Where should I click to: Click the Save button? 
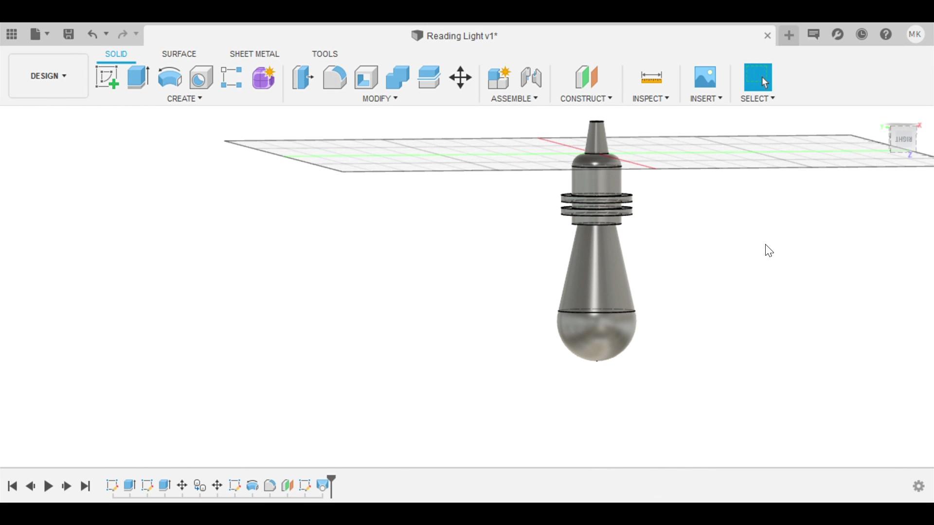tap(69, 34)
